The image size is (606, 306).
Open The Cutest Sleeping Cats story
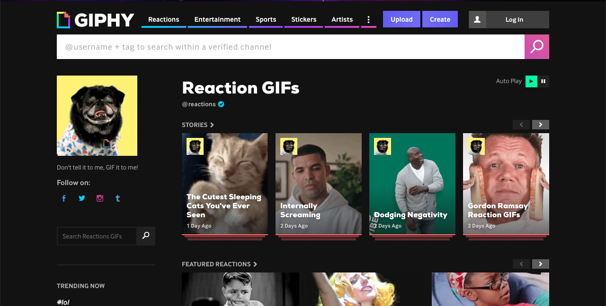(x=225, y=184)
